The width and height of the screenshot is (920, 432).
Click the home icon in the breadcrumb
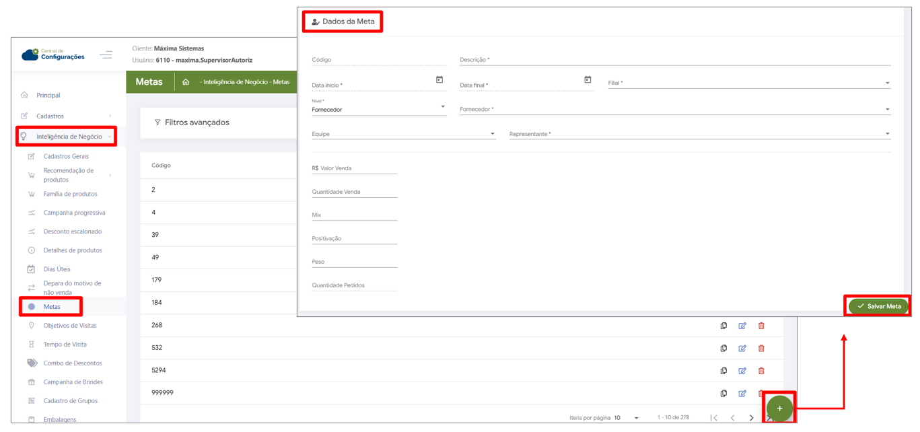(186, 82)
